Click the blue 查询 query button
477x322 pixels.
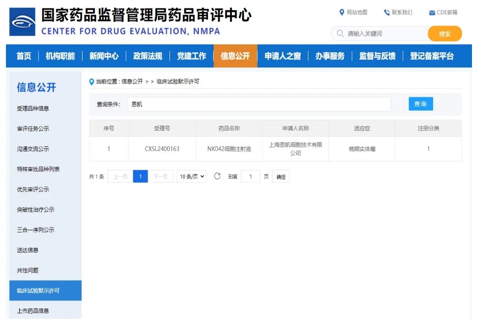pos(420,104)
